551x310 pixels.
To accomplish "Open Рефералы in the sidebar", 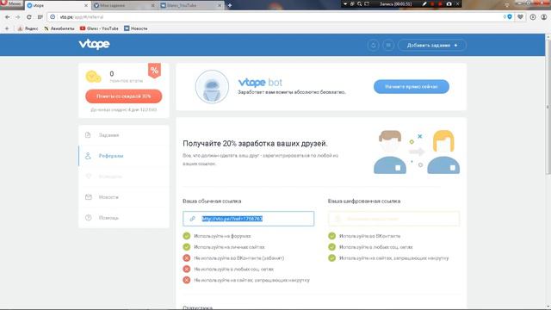I will [x=124, y=156].
